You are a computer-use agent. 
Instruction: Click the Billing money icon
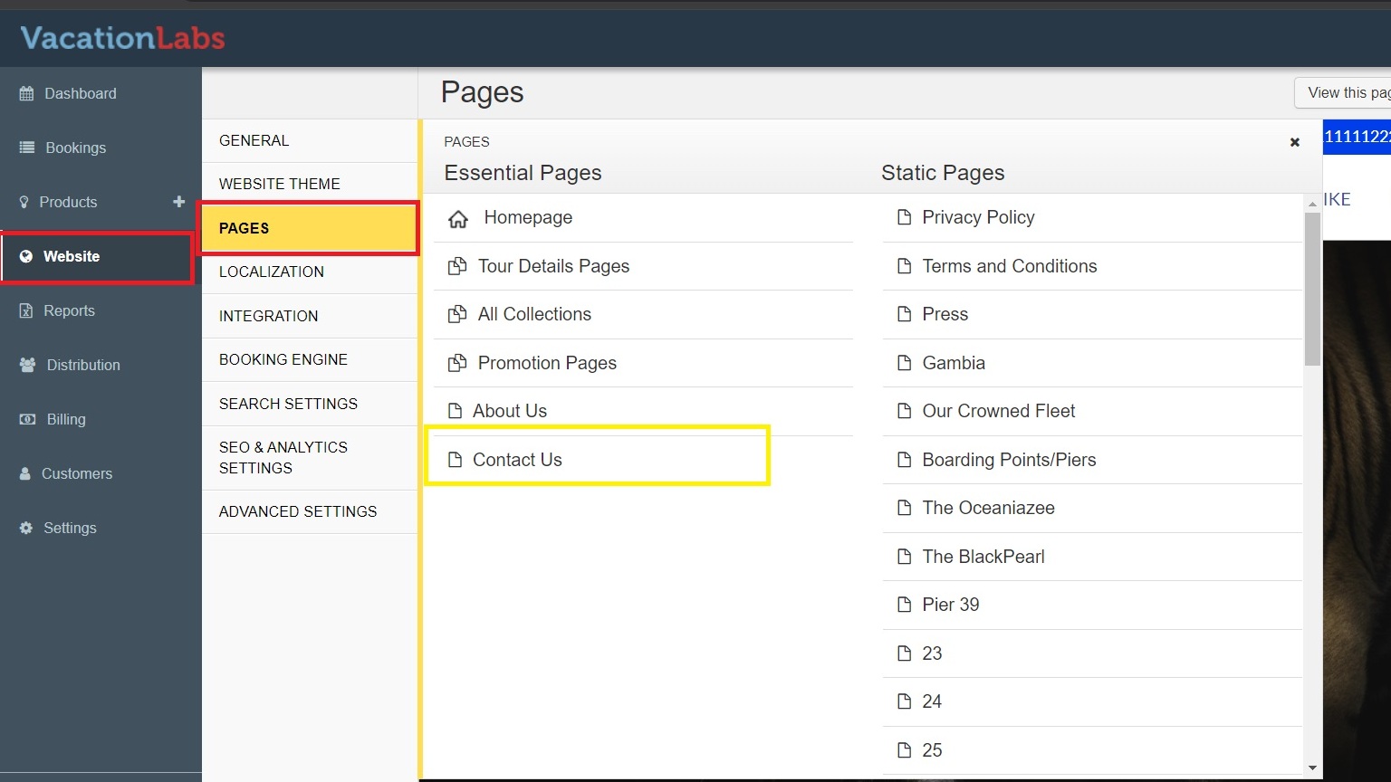coord(28,419)
